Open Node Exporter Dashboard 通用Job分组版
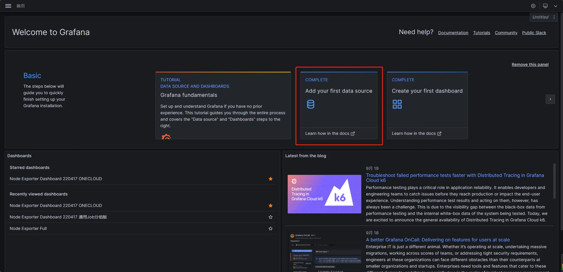The image size is (563, 272). coord(58,217)
